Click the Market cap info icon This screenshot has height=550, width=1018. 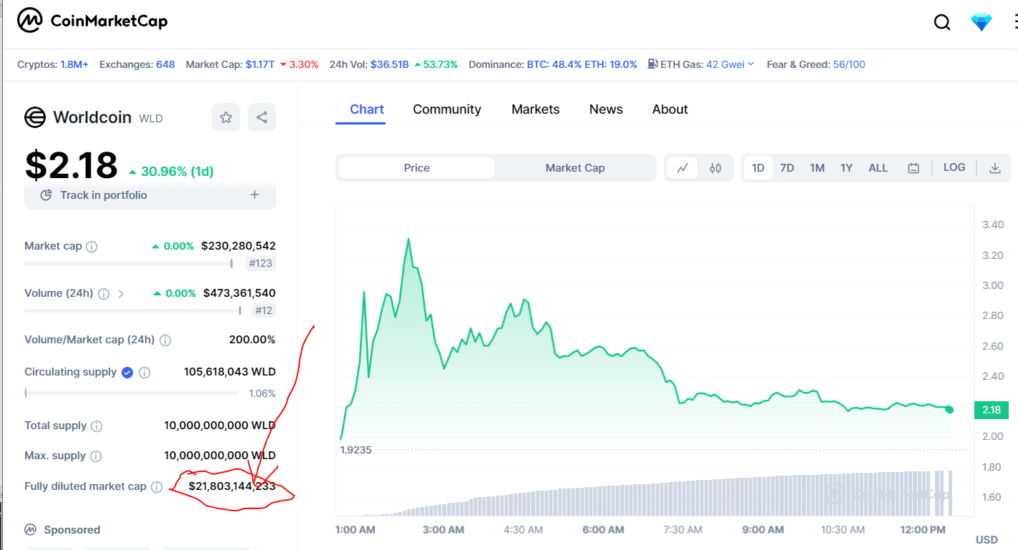[92, 247]
